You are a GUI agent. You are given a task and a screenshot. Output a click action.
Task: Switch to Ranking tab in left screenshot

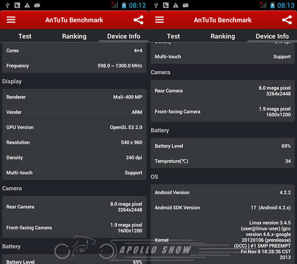pyautogui.click(x=74, y=36)
